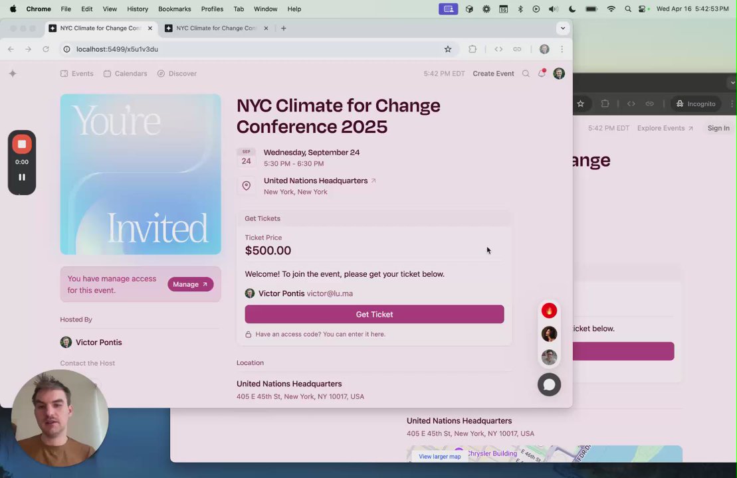Click the Sep 24 calendar date icon
The width and height of the screenshot is (737, 478).
(x=247, y=158)
